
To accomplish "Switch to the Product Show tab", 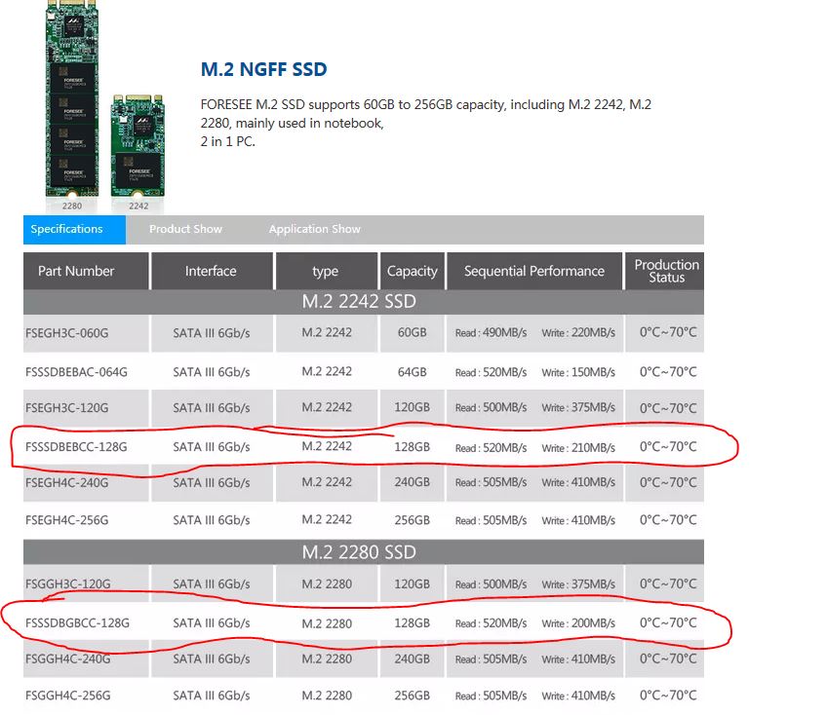I will [x=185, y=229].
